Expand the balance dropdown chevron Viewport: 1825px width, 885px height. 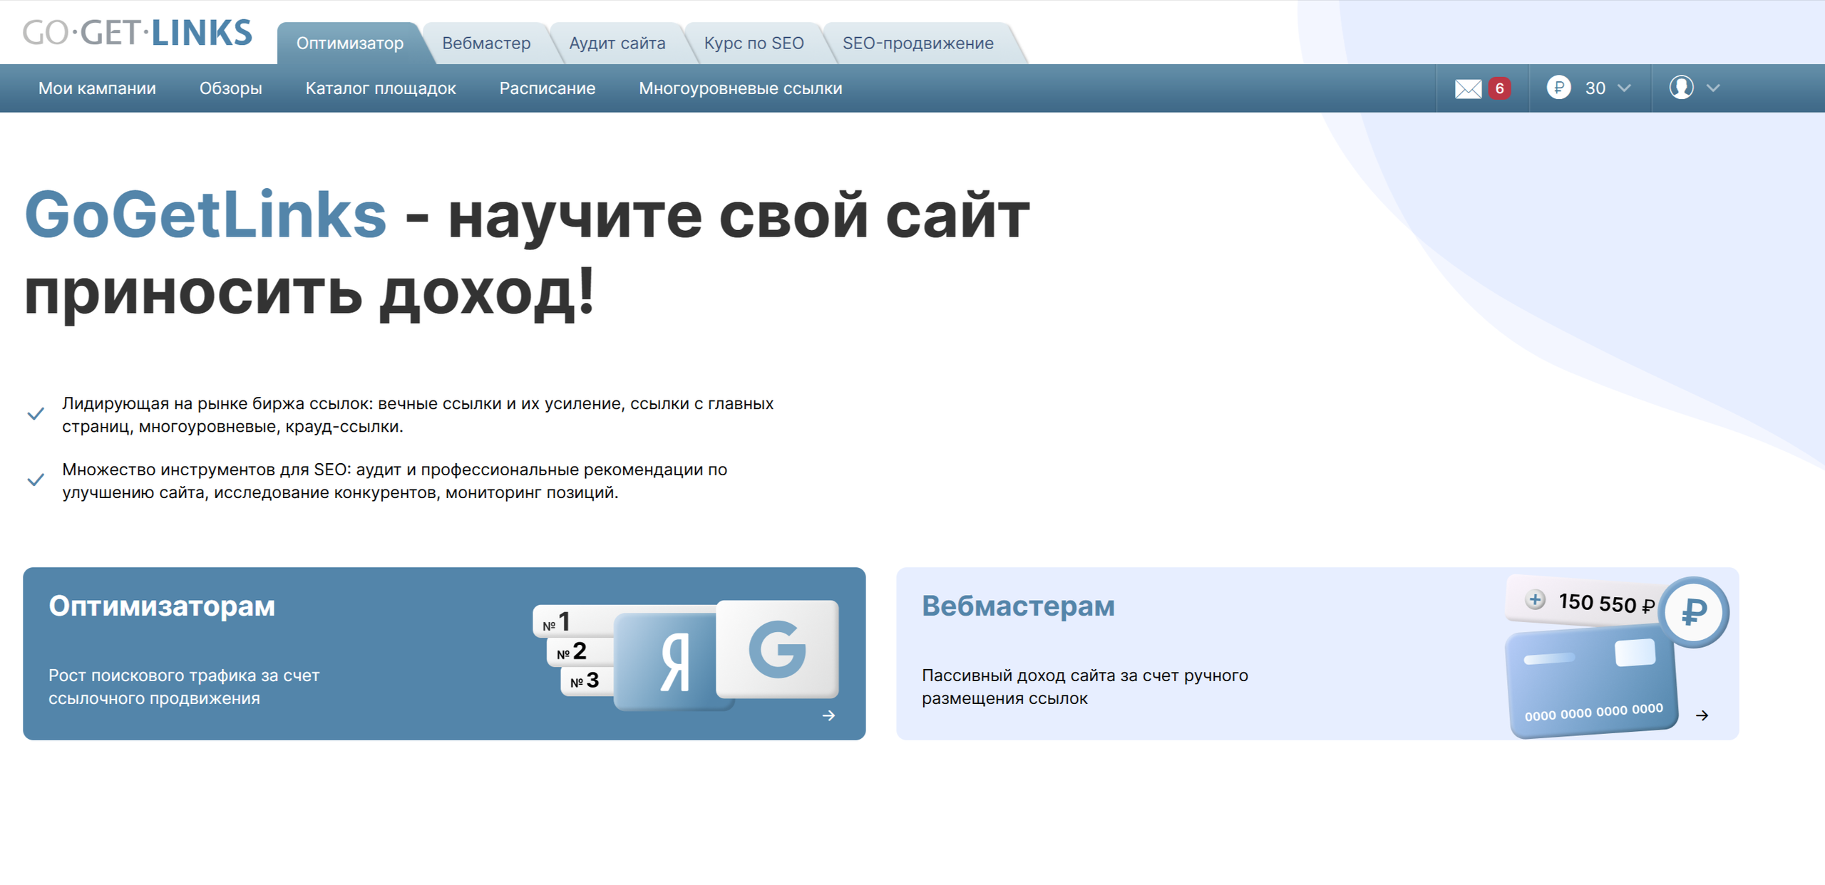1624,88
